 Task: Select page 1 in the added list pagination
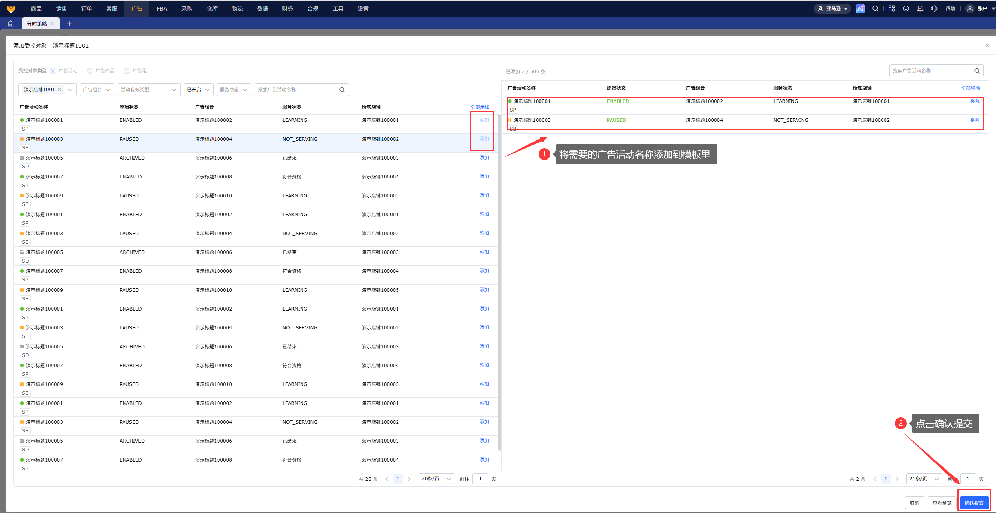click(x=886, y=479)
